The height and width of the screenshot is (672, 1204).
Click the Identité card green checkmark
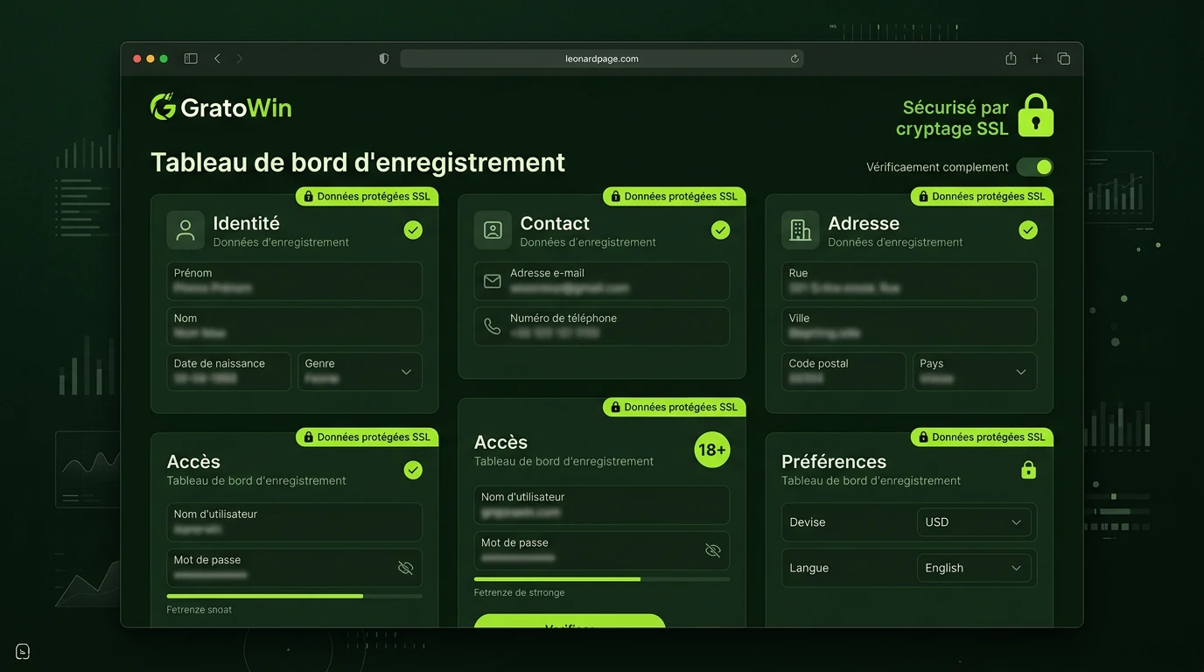(413, 230)
